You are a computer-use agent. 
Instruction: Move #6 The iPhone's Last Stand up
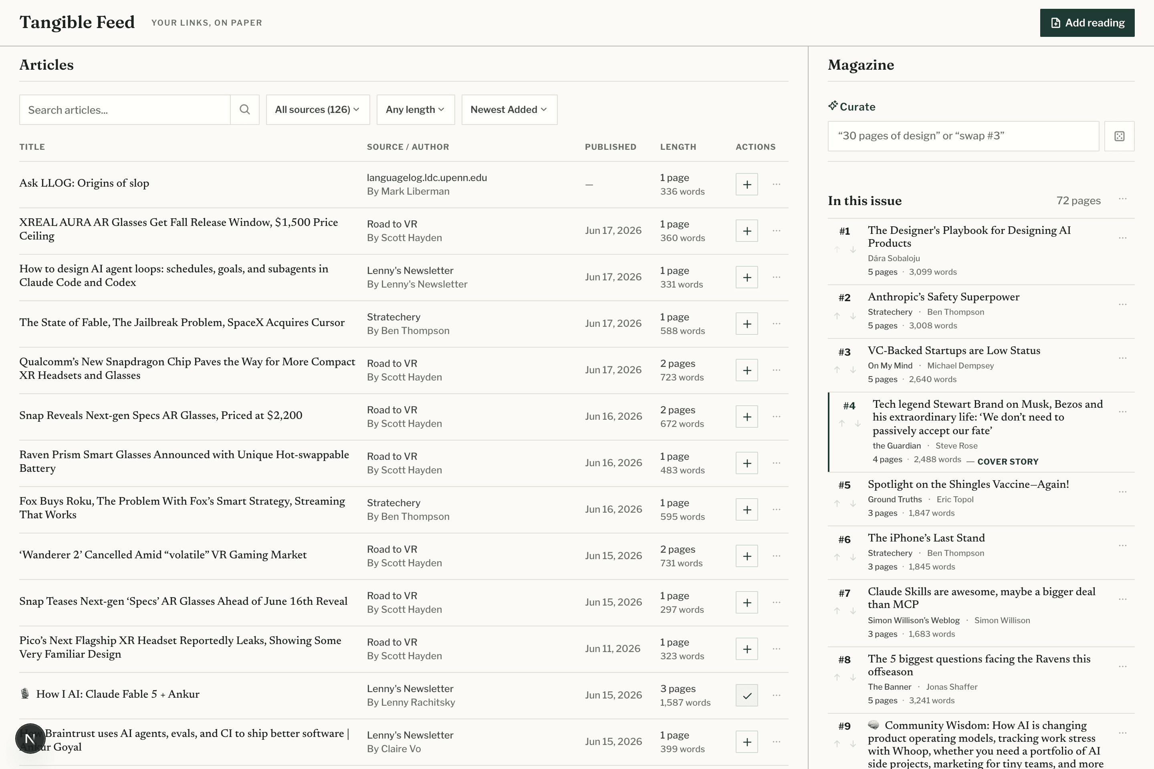pos(837,557)
